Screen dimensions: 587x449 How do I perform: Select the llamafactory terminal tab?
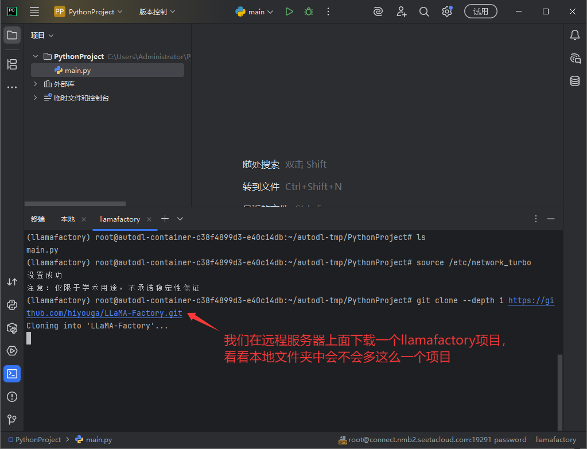[x=119, y=219]
